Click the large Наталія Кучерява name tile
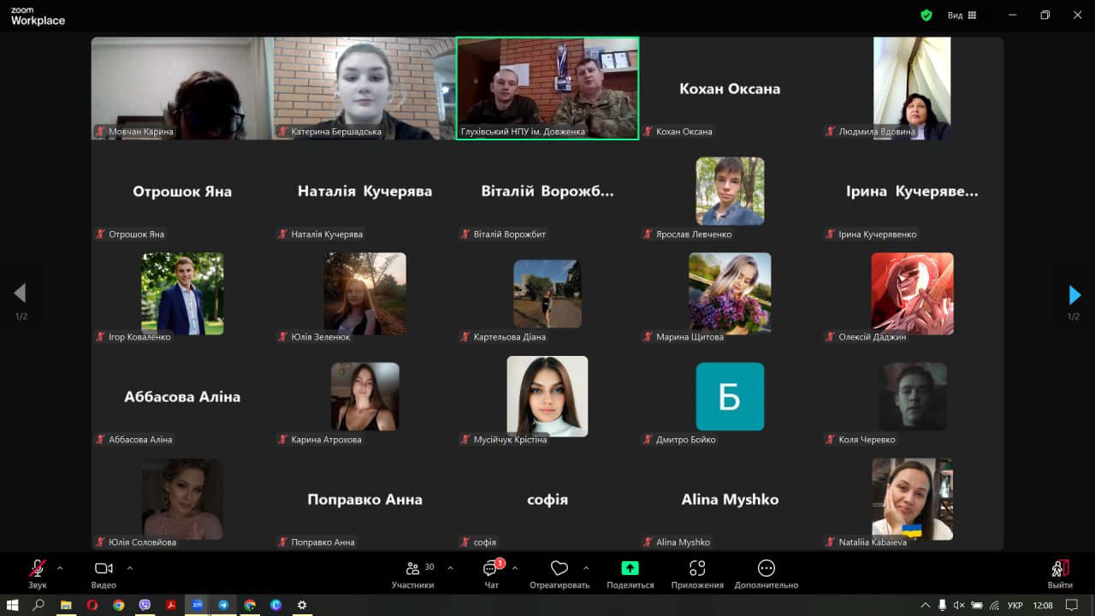 [x=364, y=191]
